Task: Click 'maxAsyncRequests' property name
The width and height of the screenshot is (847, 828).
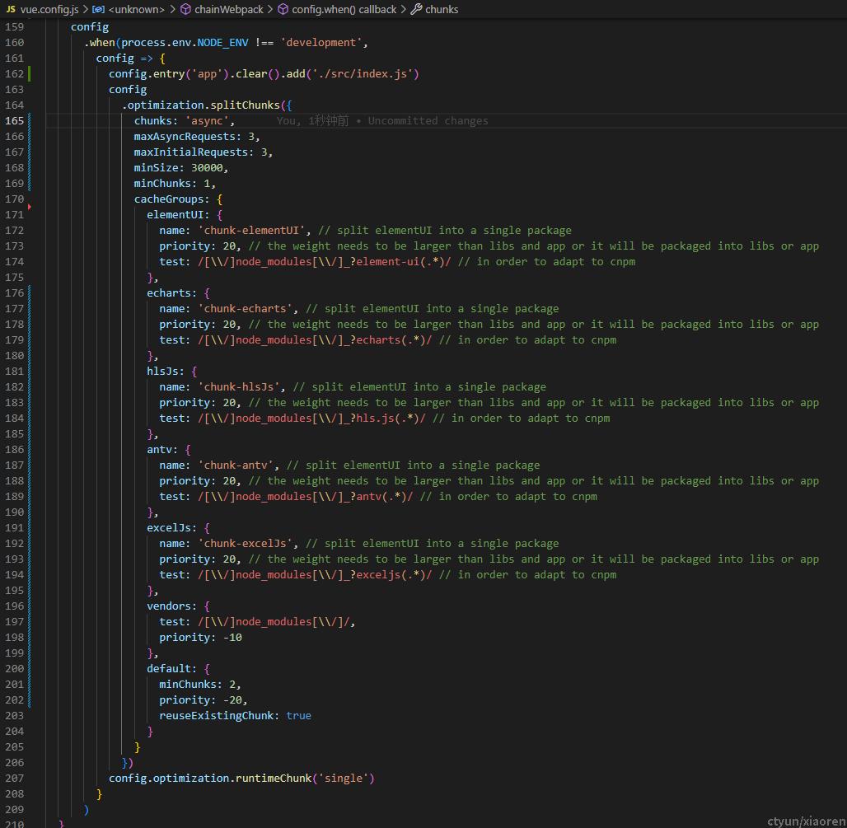Action: coord(185,136)
